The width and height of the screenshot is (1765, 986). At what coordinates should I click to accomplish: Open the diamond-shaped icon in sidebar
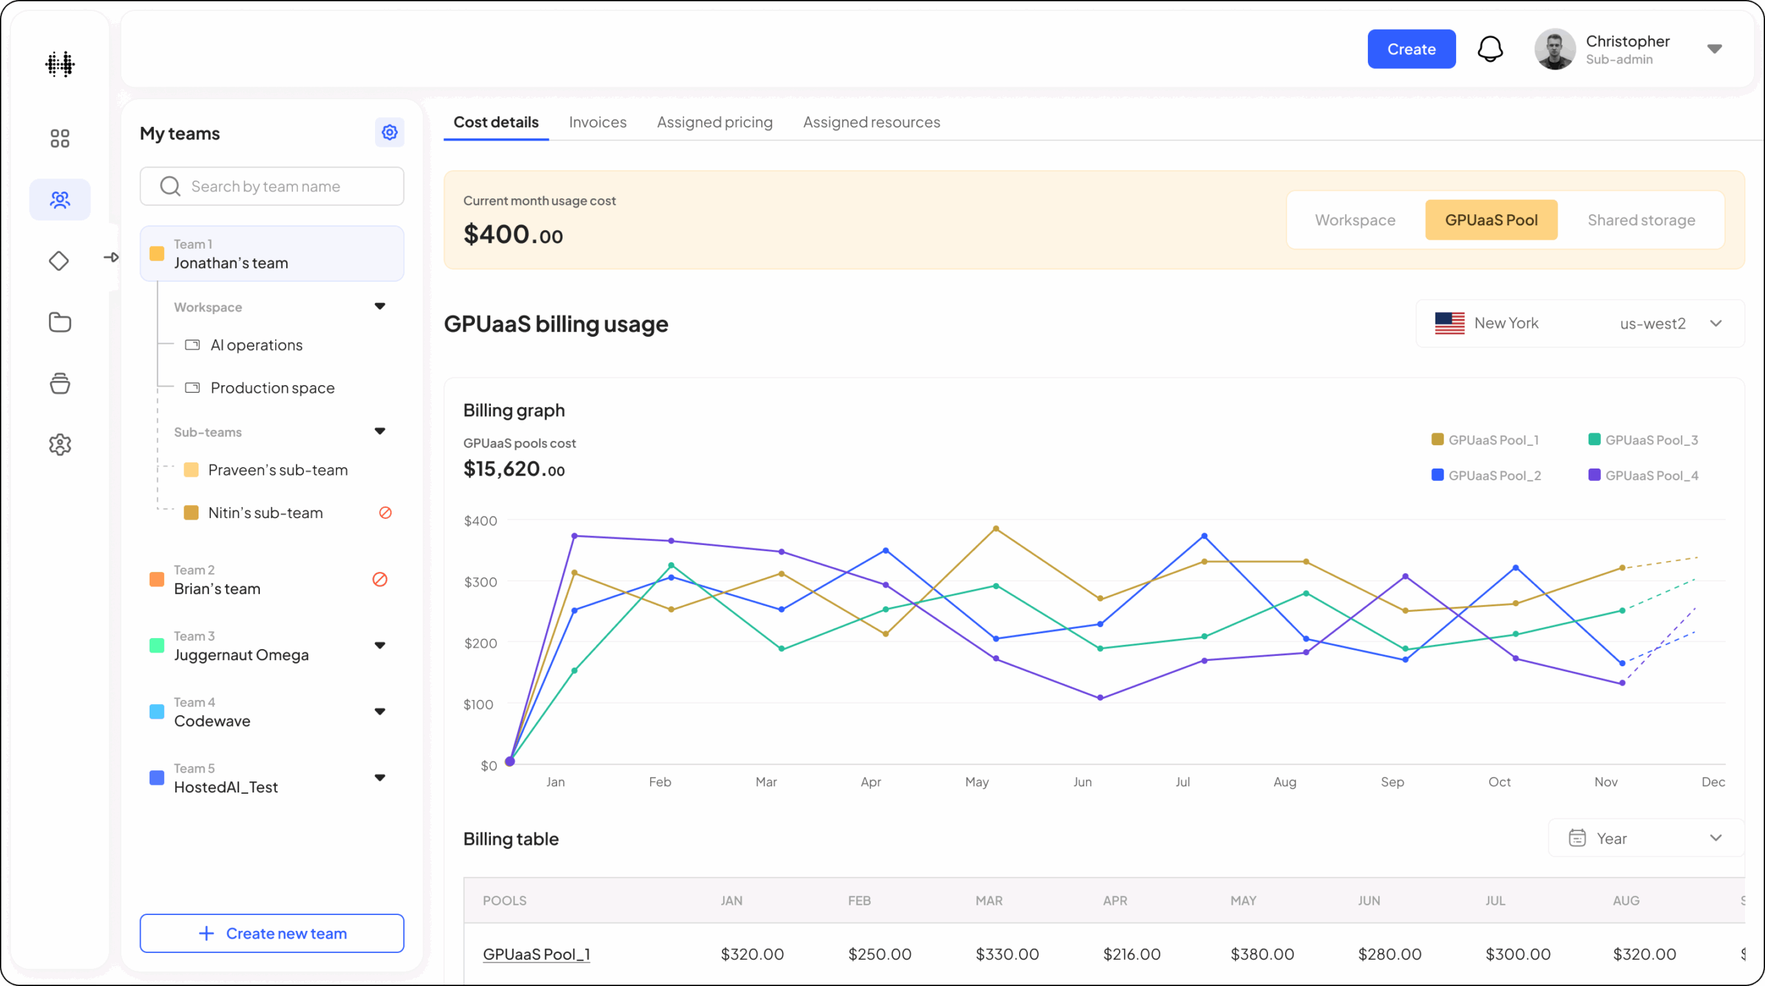click(59, 261)
